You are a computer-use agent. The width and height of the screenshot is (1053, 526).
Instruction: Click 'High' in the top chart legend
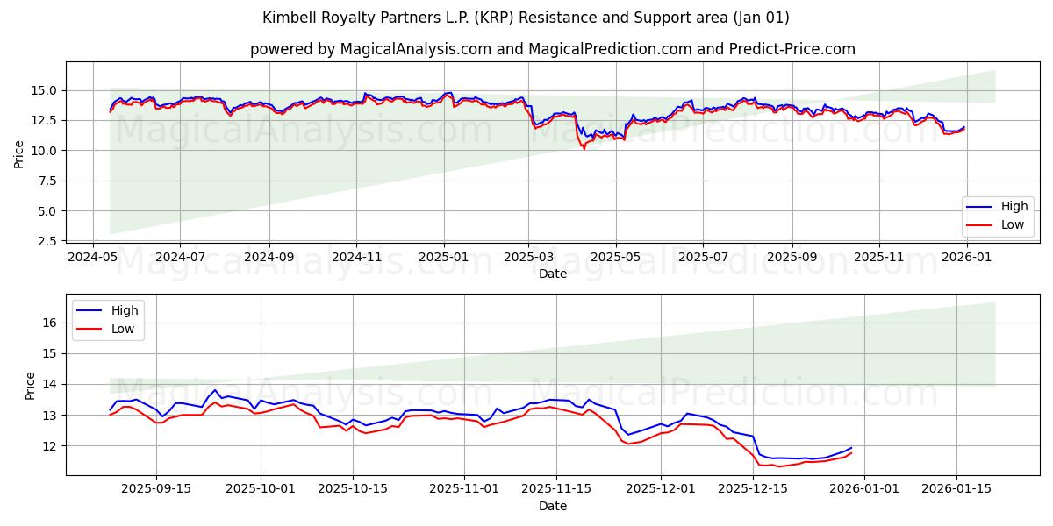[x=1014, y=207]
